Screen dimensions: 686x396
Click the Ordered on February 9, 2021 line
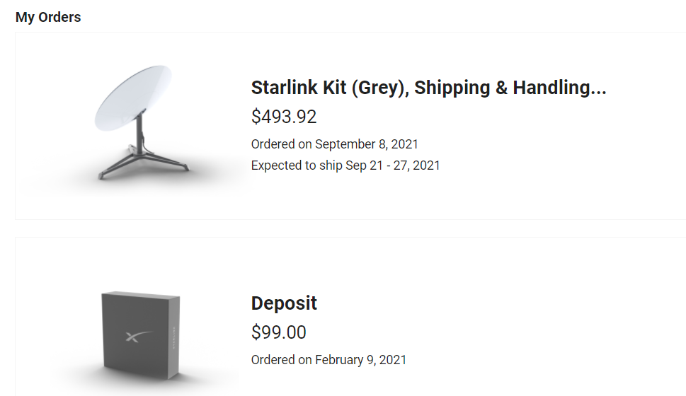pyautogui.click(x=328, y=360)
